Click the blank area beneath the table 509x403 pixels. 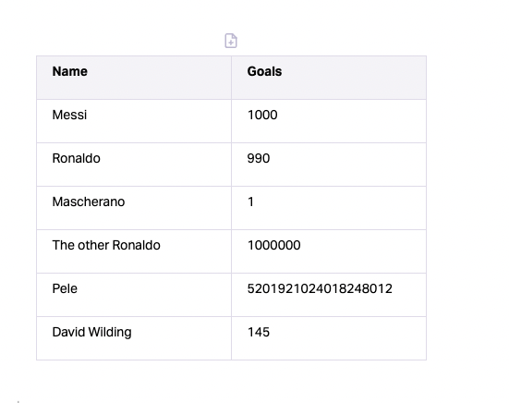tap(232, 382)
